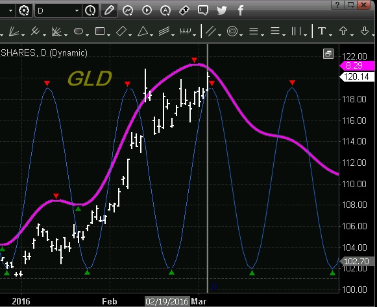Click the 02/19/2016 date marker

pos(167,301)
